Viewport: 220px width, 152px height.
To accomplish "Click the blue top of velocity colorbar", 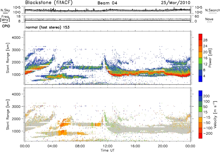I will (200, 93).
